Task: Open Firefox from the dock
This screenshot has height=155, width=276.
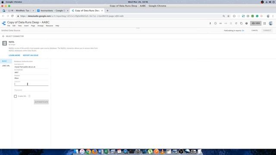Action: (94, 151)
